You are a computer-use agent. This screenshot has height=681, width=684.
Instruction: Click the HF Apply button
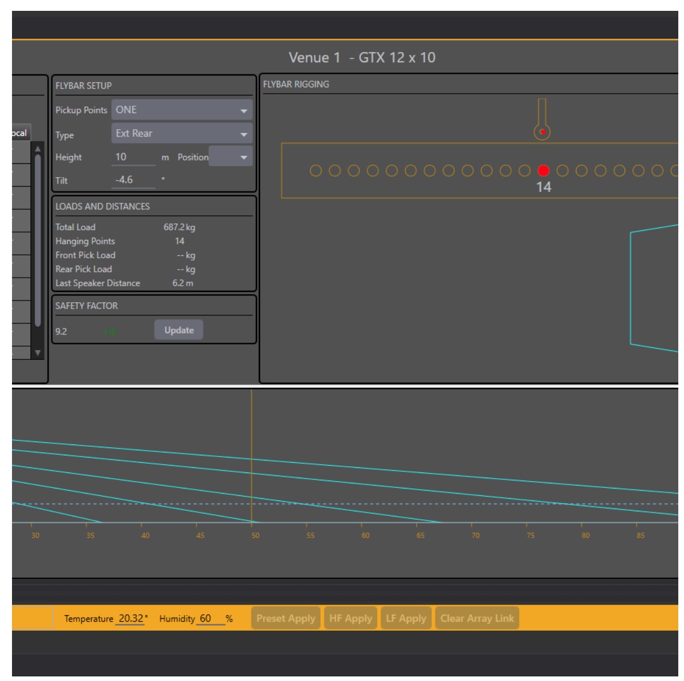(350, 618)
